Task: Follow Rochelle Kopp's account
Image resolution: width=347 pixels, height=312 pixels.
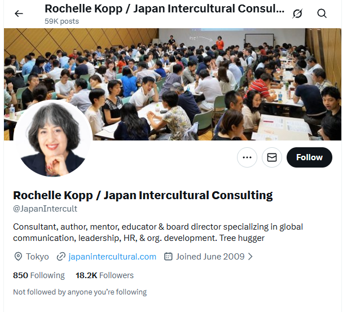Action: point(309,157)
